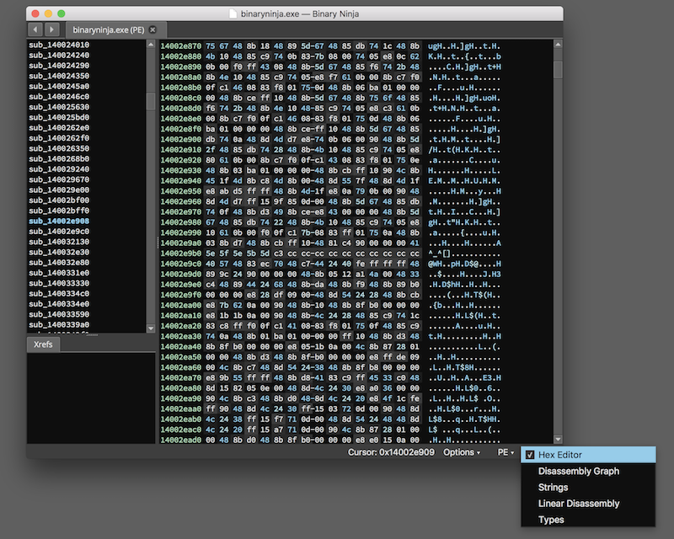The image size is (674, 539).
Task: Click the function list scroll up arrow
Action: (x=151, y=45)
